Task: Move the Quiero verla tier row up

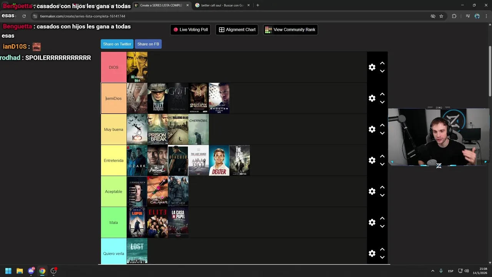Action: pyautogui.click(x=382, y=249)
